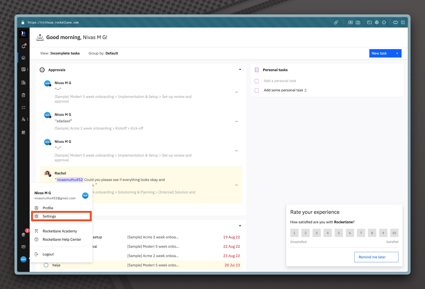
Task: Click the NM avatar in profile popup
Action: (85, 196)
